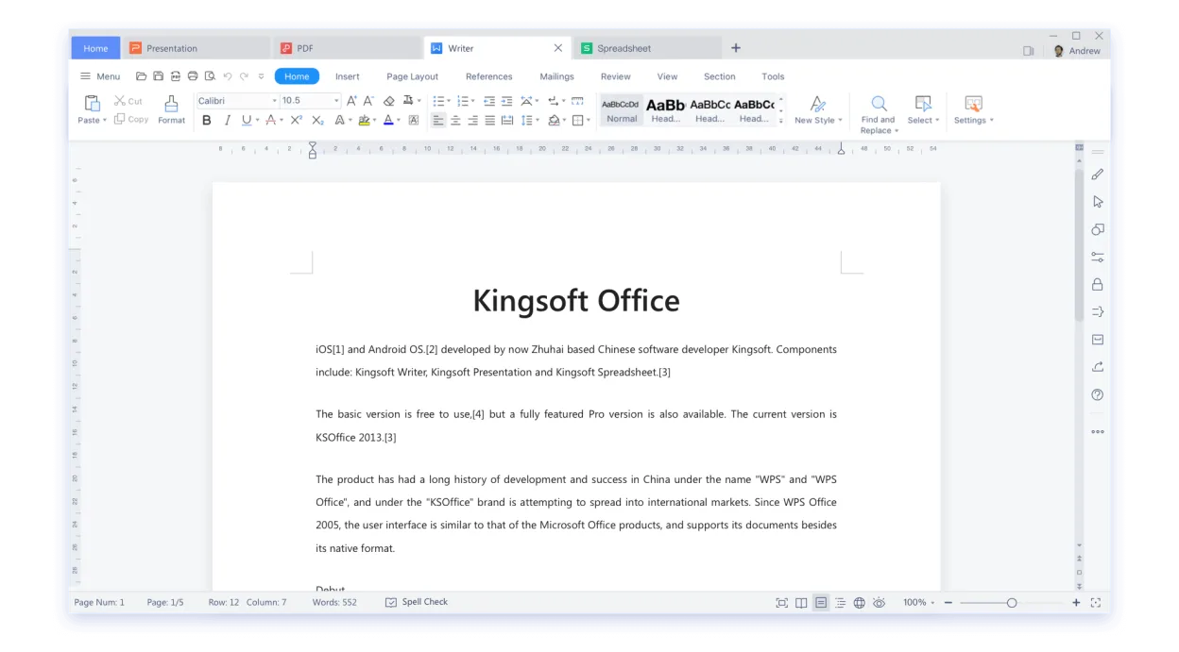Open the line spacing dropdown arrow
This screenshot has width=1179, height=652.
pyautogui.click(x=538, y=121)
